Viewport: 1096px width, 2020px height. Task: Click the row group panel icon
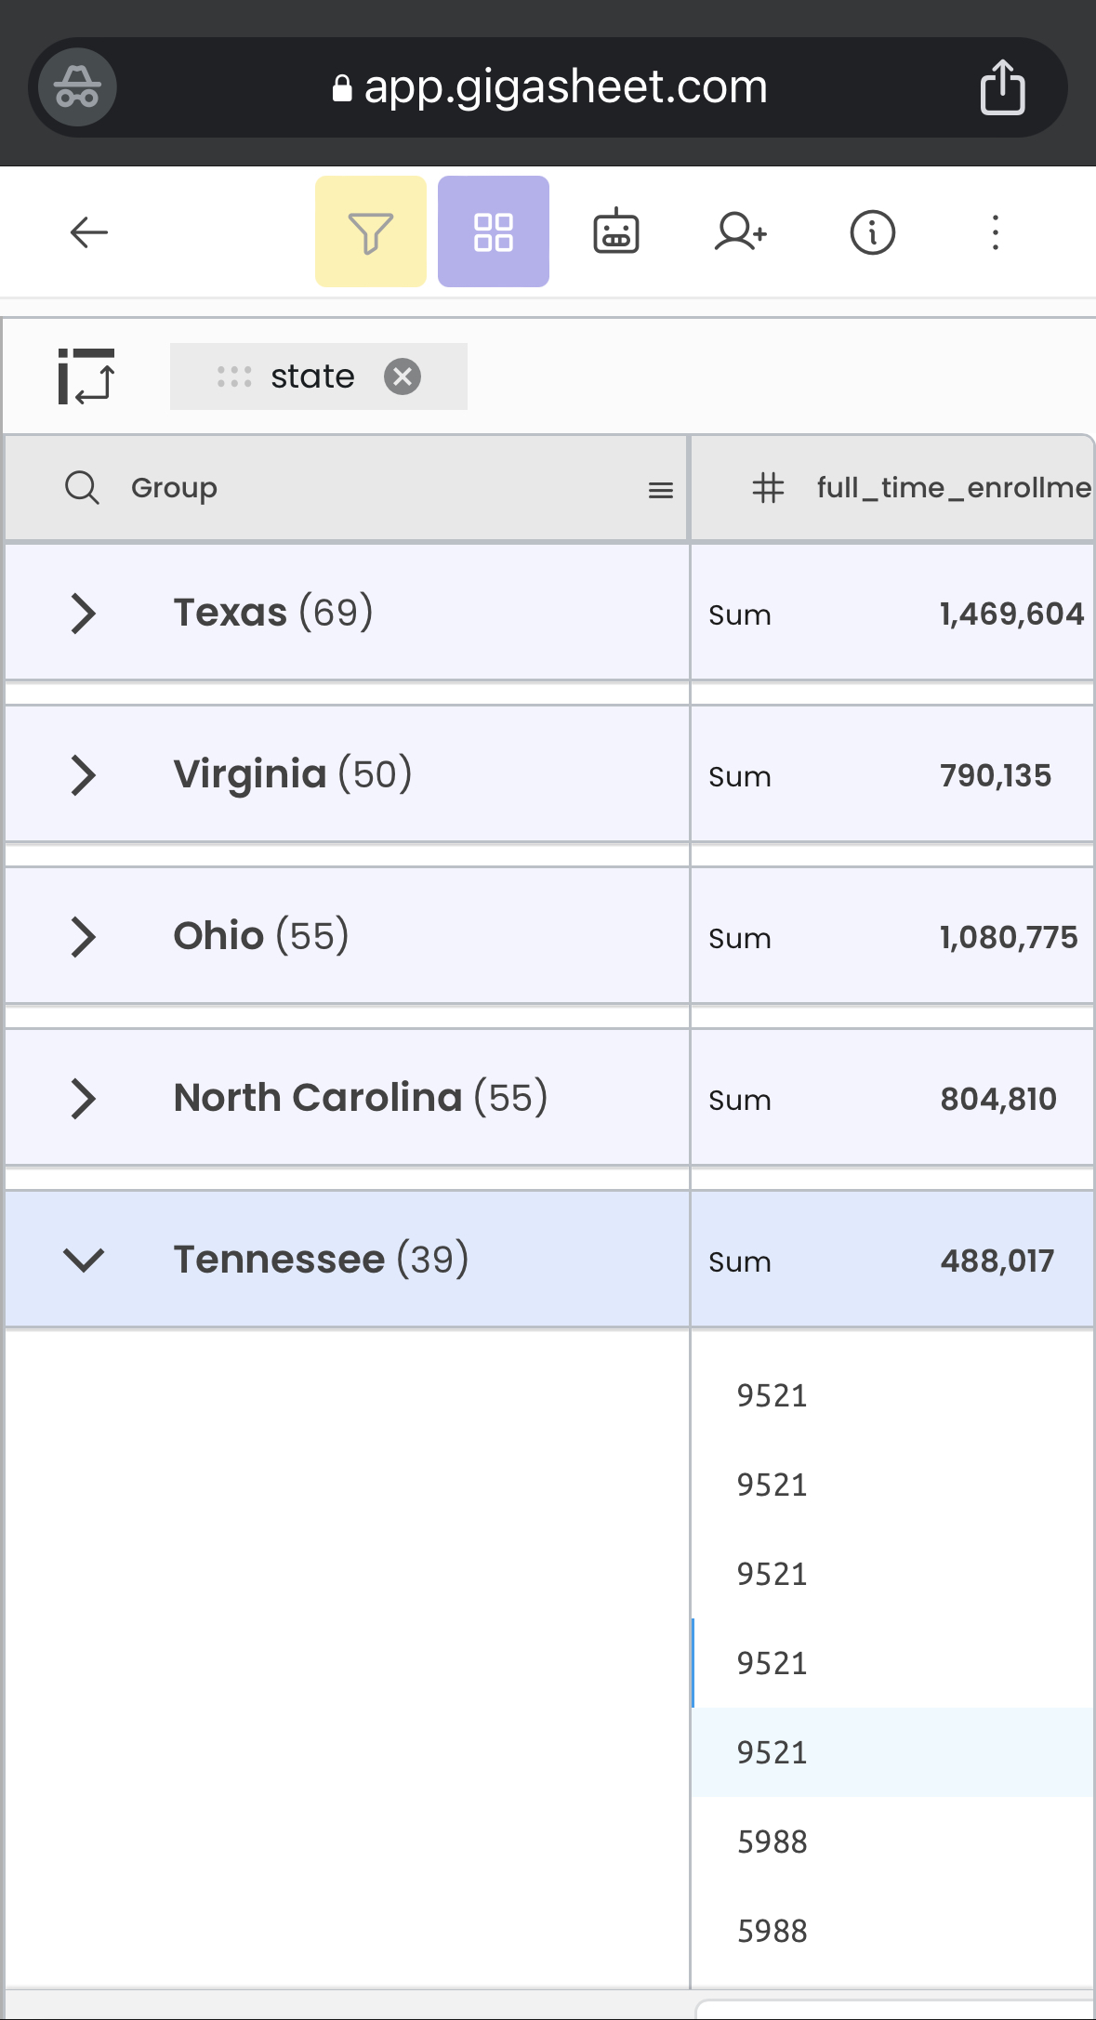tap(86, 376)
